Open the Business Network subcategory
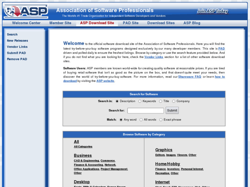250x187 pixels. pos(110,165)
